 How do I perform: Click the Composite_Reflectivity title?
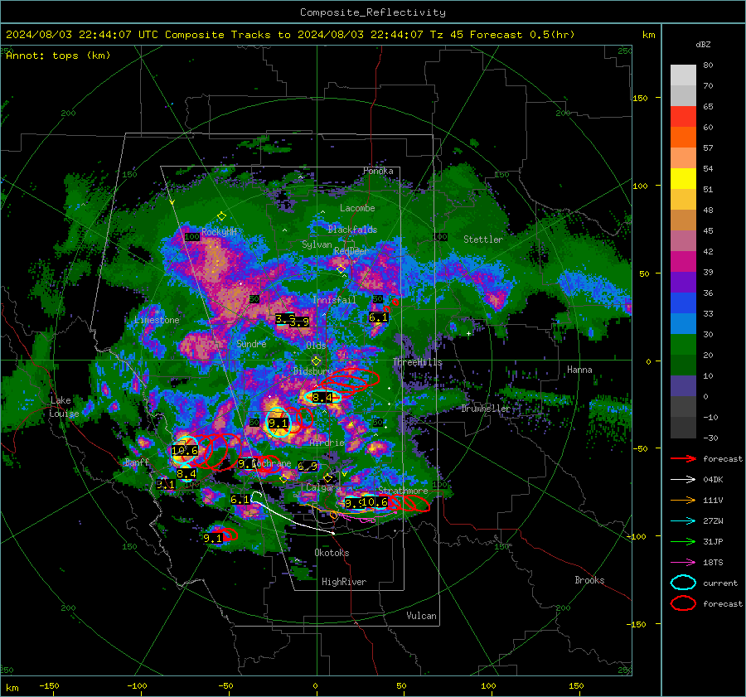coord(373,12)
